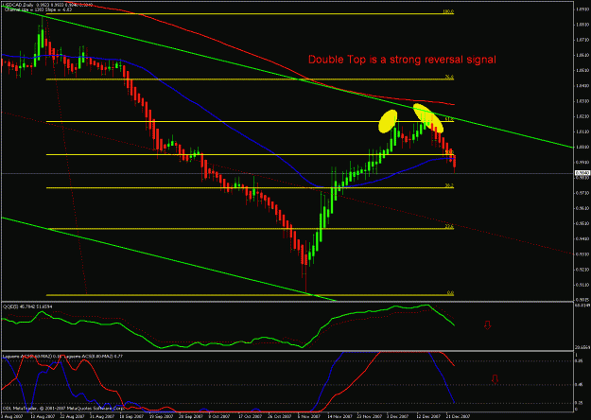Click the 5 Nov 2007 date label
Viewport: 591px width, 420px height.
(x=309, y=416)
